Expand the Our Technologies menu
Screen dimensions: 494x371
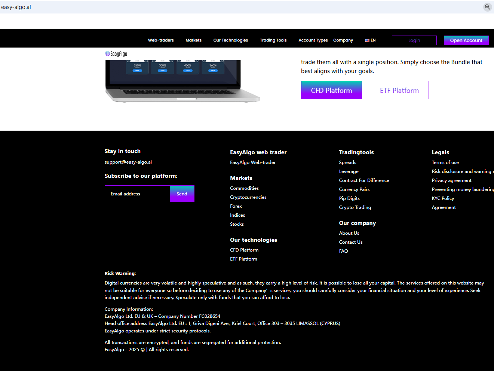tap(230, 40)
